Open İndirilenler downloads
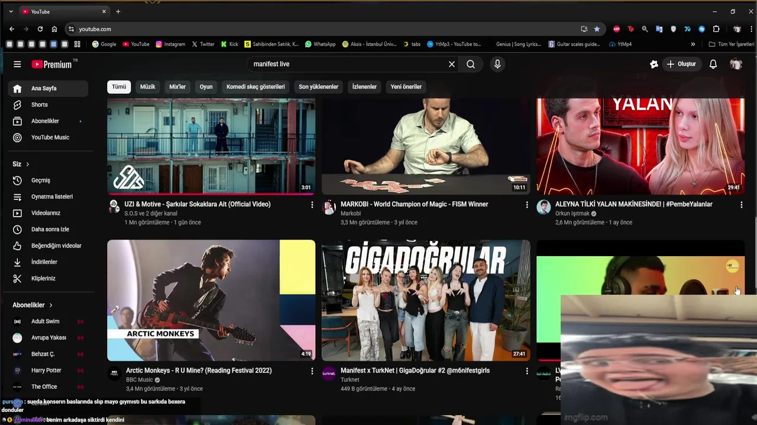Image resolution: width=757 pixels, height=425 pixels. [48, 262]
